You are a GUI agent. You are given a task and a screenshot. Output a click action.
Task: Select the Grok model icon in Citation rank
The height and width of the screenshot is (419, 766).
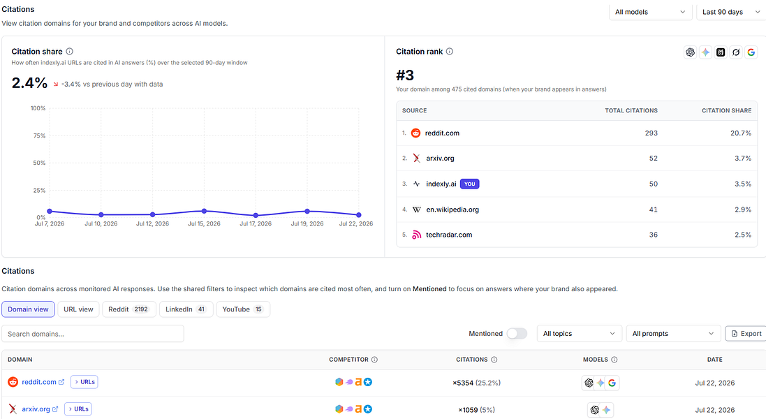click(x=736, y=52)
